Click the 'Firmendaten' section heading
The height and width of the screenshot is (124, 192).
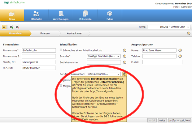coord(11,45)
